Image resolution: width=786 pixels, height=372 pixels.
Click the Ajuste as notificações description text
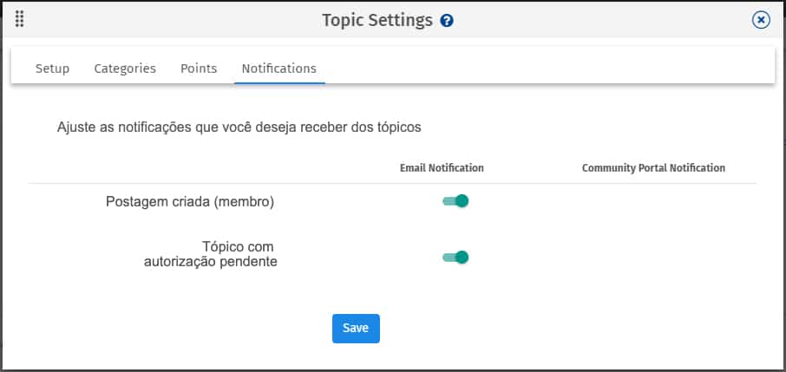pos(239,127)
